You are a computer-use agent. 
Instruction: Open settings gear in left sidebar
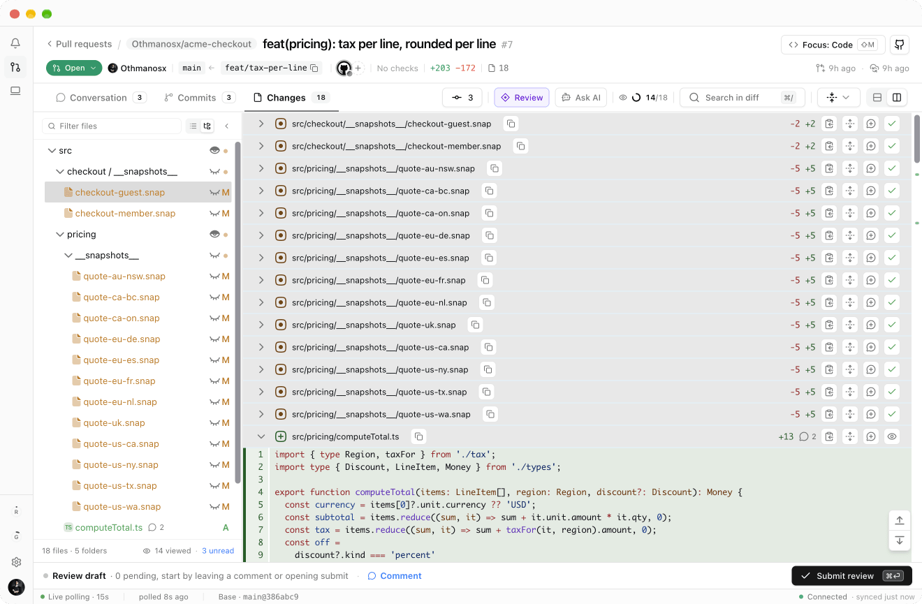coord(16,562)
